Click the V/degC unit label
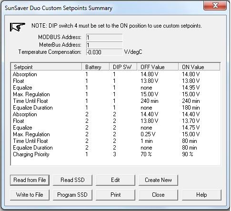231x211 pixels. point(133,52)
